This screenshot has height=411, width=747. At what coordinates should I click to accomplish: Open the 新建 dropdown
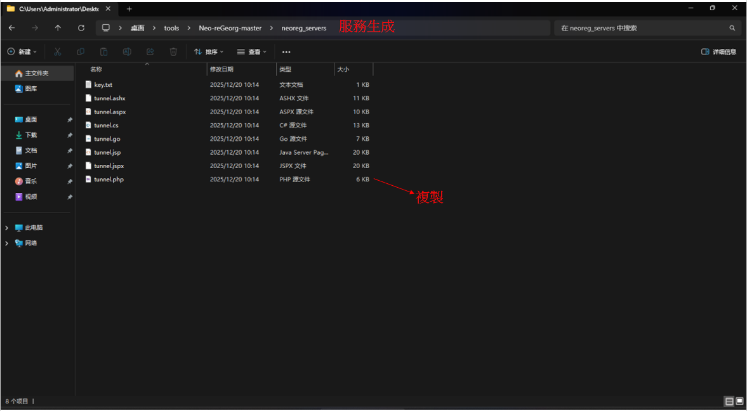coord(22,51)
